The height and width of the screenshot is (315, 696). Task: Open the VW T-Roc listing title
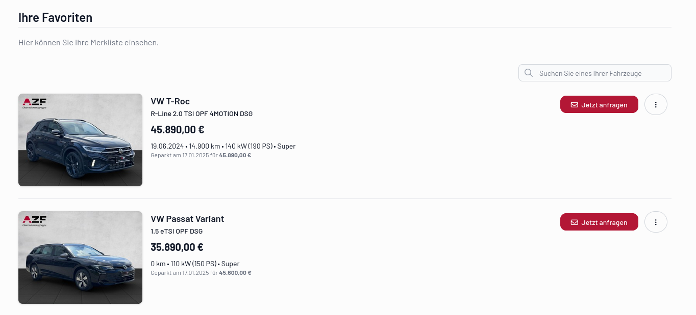pyautogui.click(x=170, y=101)
